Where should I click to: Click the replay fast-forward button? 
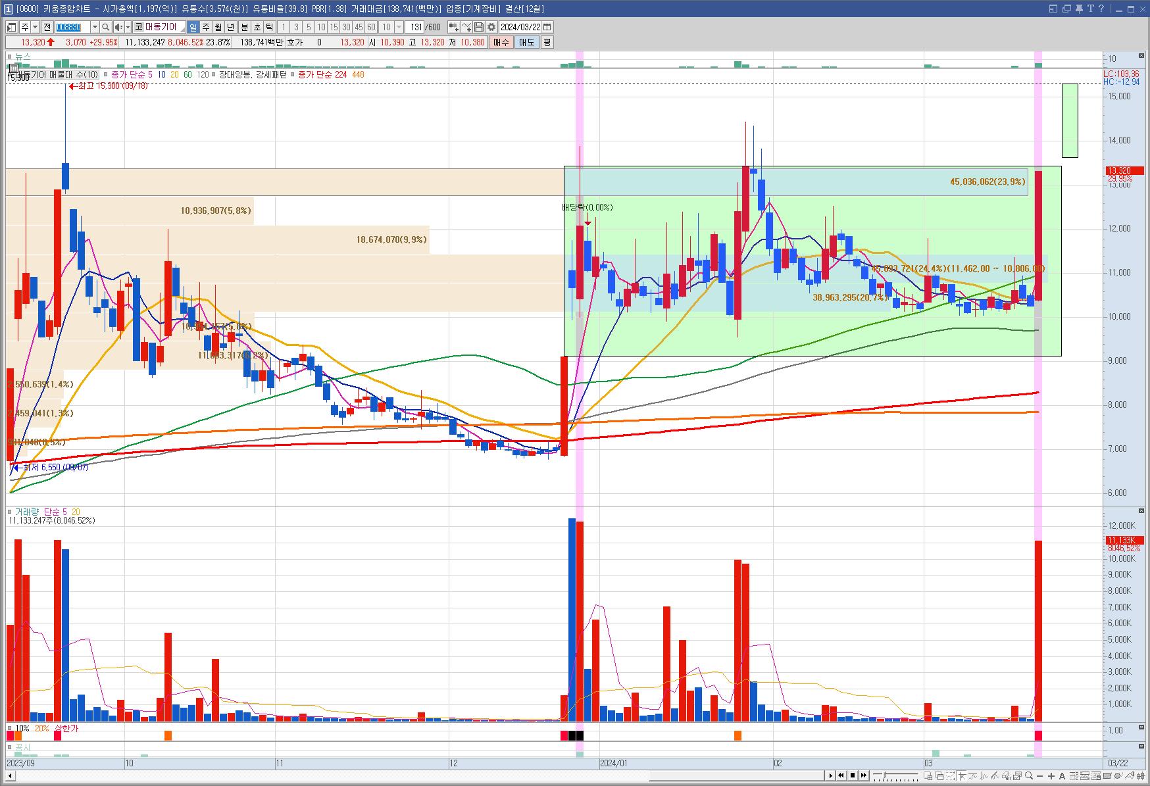(x=863, y=775)
